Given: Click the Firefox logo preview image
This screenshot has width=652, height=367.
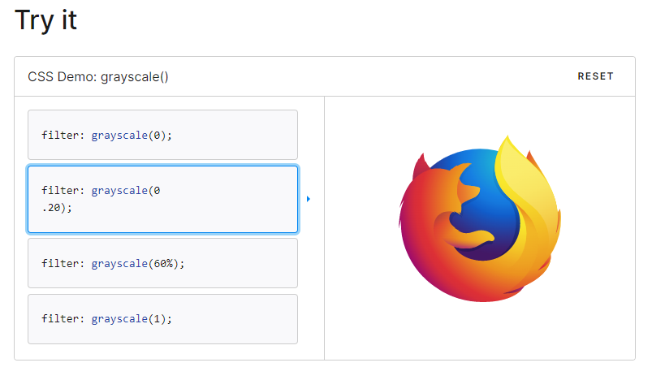Looking at the screenshot, I should 479,218.
